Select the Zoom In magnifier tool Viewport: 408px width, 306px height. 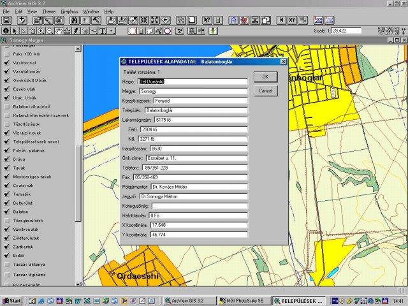(x=41, y=31)
